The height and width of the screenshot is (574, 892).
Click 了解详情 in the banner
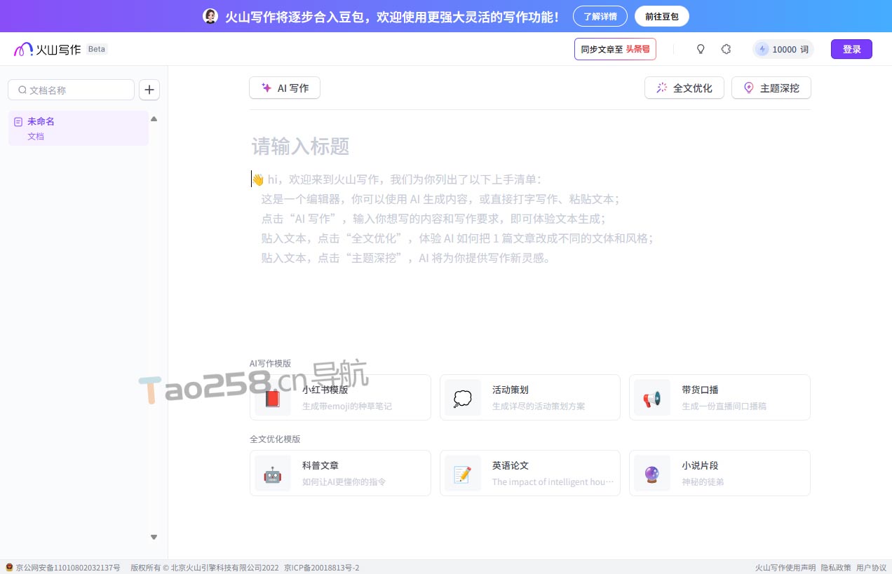600,16
